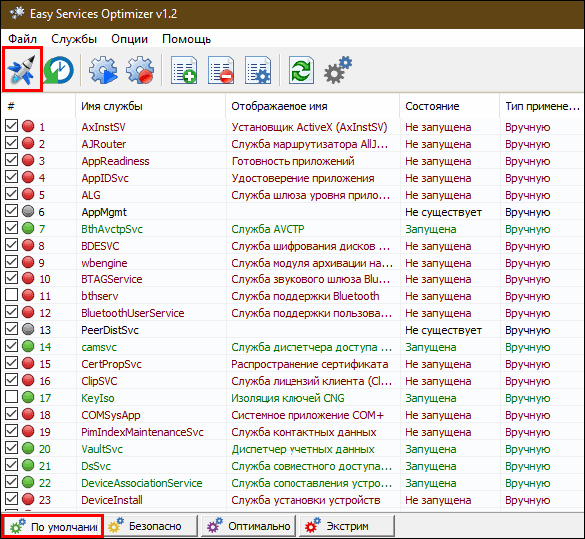Sort by Имя службы column header
The height and width of the screenshot is (539, 585).
click(151, 106)
